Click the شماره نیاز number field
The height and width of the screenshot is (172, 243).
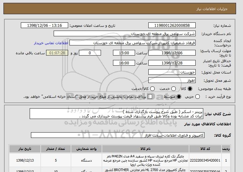pyautogui.click(x=172, y=26)
